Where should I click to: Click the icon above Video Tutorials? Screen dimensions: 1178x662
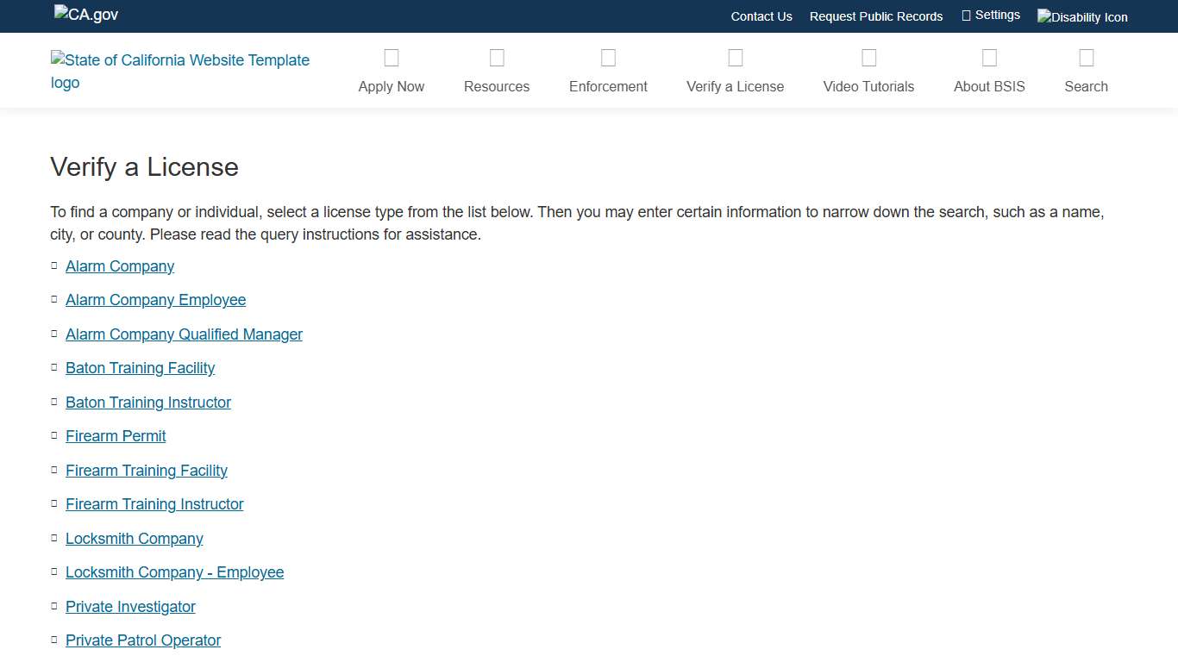point(868,58)
